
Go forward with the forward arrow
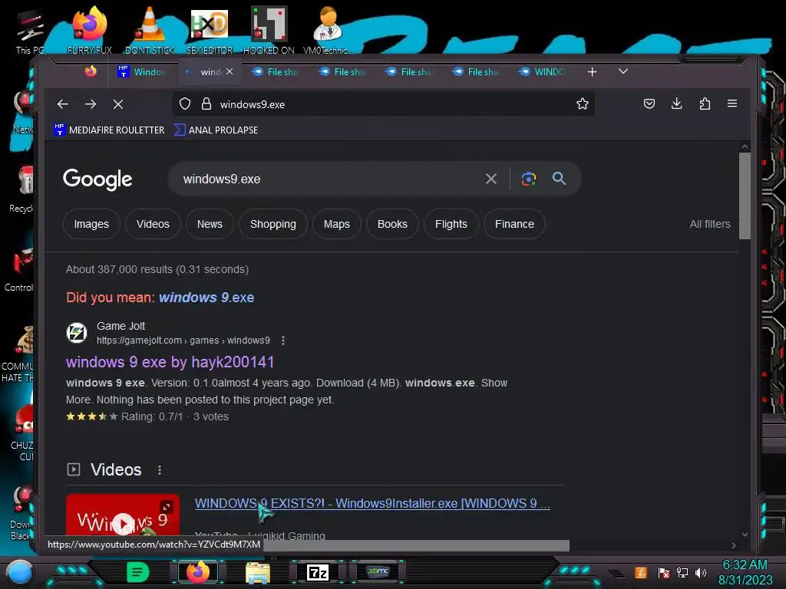click(91, 104)
